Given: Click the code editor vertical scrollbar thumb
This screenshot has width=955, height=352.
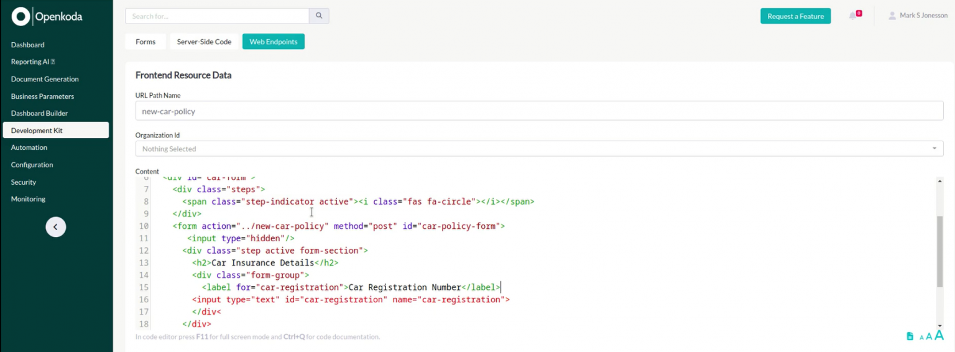Looking at the screenshot, I should [x=939, y=251].
